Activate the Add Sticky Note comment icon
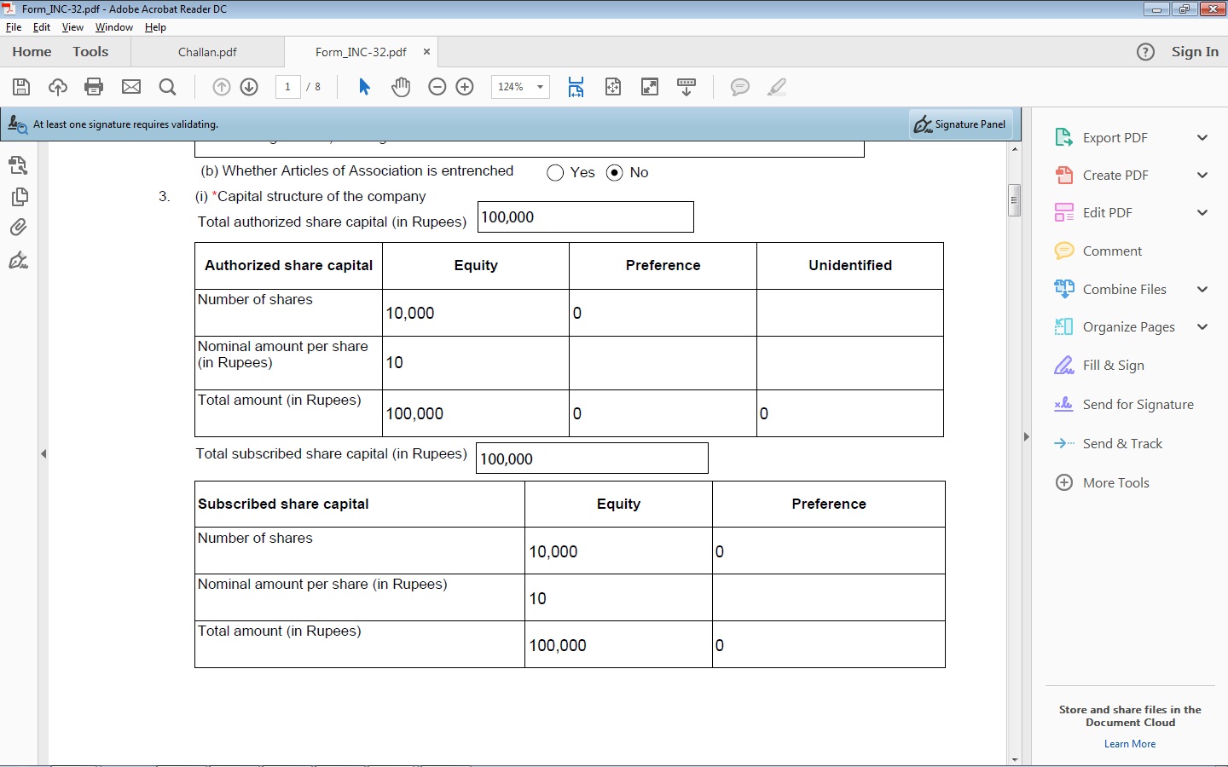This screenshot has width=1228, height=767. (740, 86)
